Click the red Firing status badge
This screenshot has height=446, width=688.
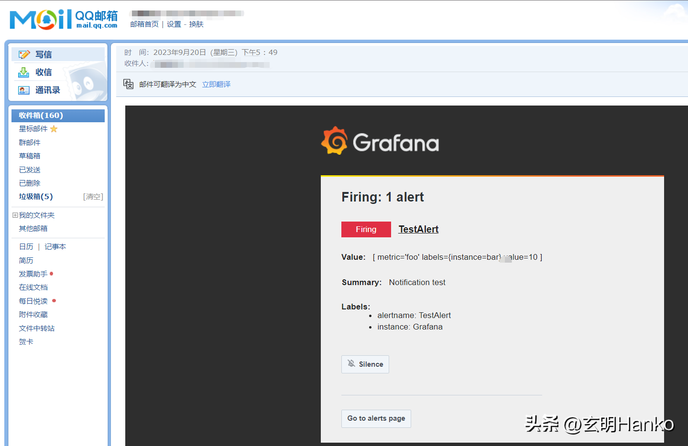[x=366, y=229]
